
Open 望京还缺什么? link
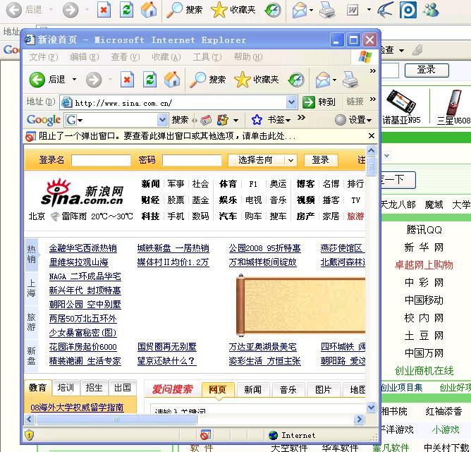click(x=166, y=361)
